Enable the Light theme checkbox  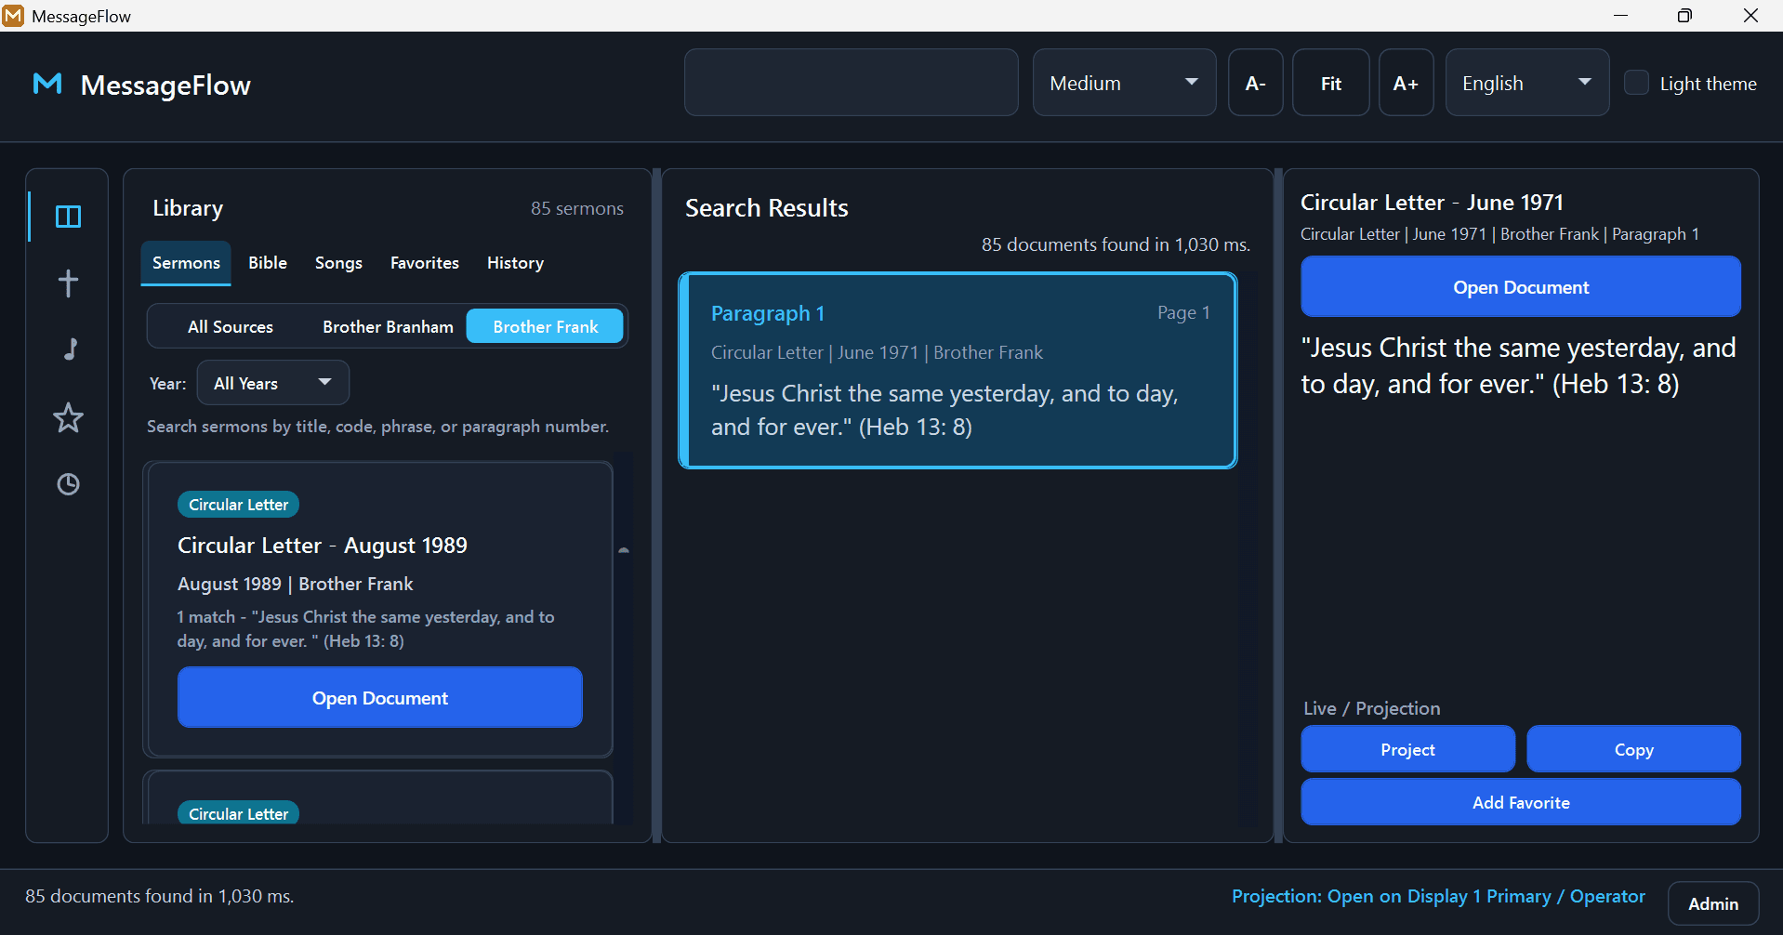[x=1636, y=83]
